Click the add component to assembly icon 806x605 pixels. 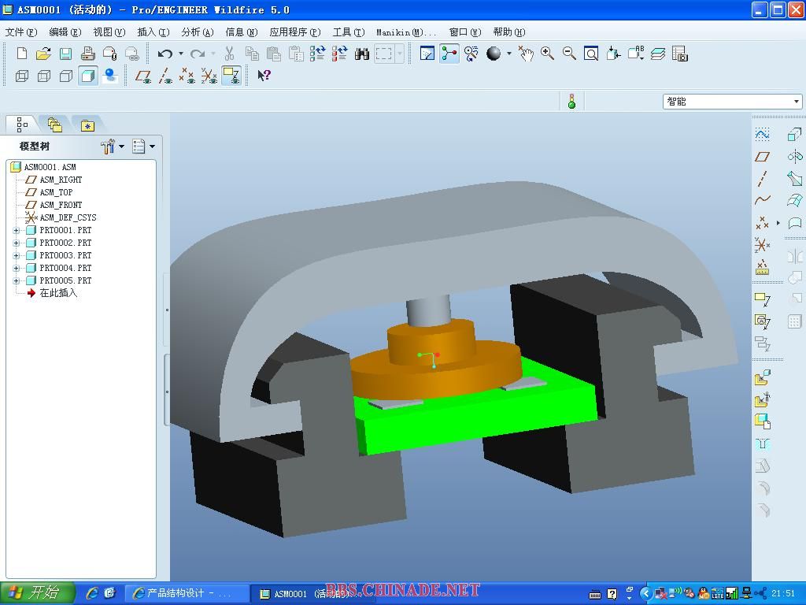coord(762,377)
